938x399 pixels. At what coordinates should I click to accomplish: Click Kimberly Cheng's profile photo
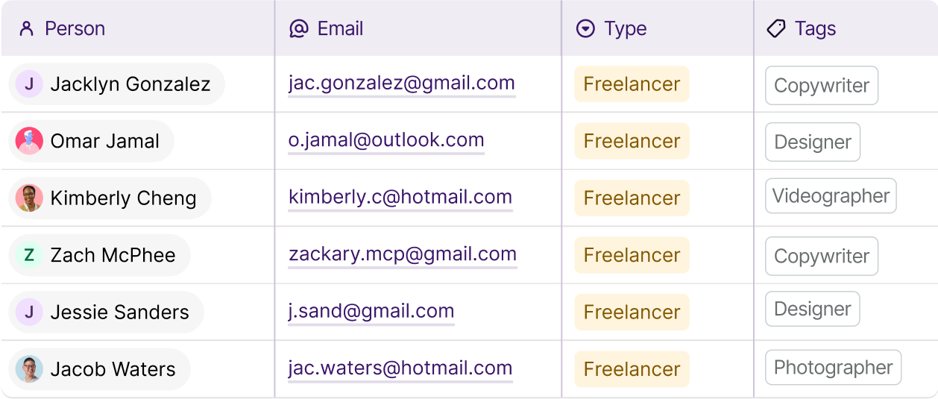pyautogui.click(x=29, y=198)
